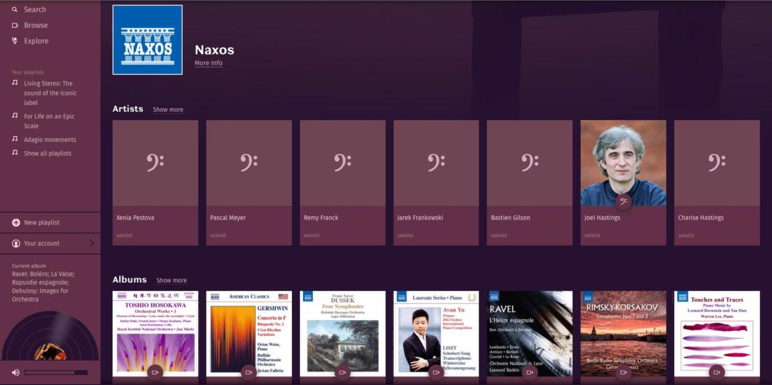Open the Gershwin American Classics cover
The image size is (772, 385).
[x=249, y=334]
